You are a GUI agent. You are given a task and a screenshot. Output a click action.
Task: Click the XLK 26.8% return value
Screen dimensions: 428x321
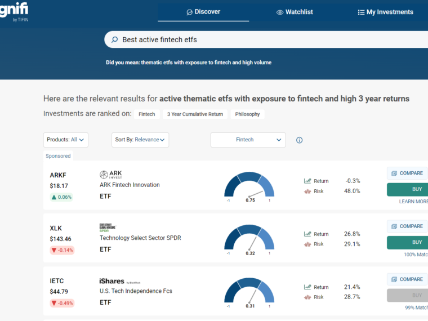352,234
